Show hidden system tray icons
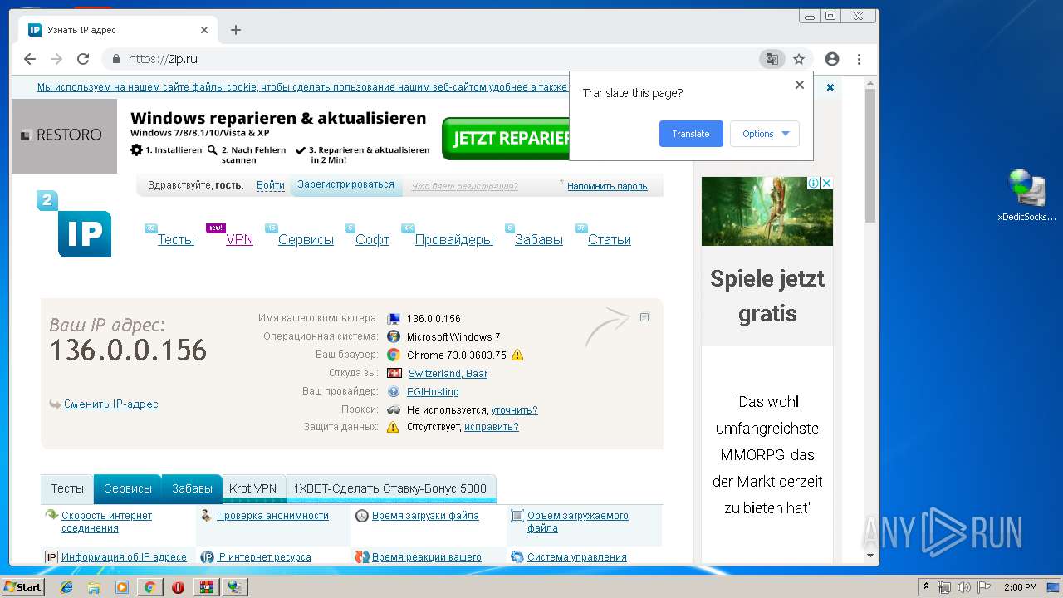1063x598 pixels. (x=926, y=587)
